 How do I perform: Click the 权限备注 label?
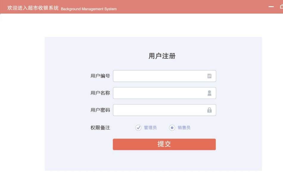[x=100, y=128]
